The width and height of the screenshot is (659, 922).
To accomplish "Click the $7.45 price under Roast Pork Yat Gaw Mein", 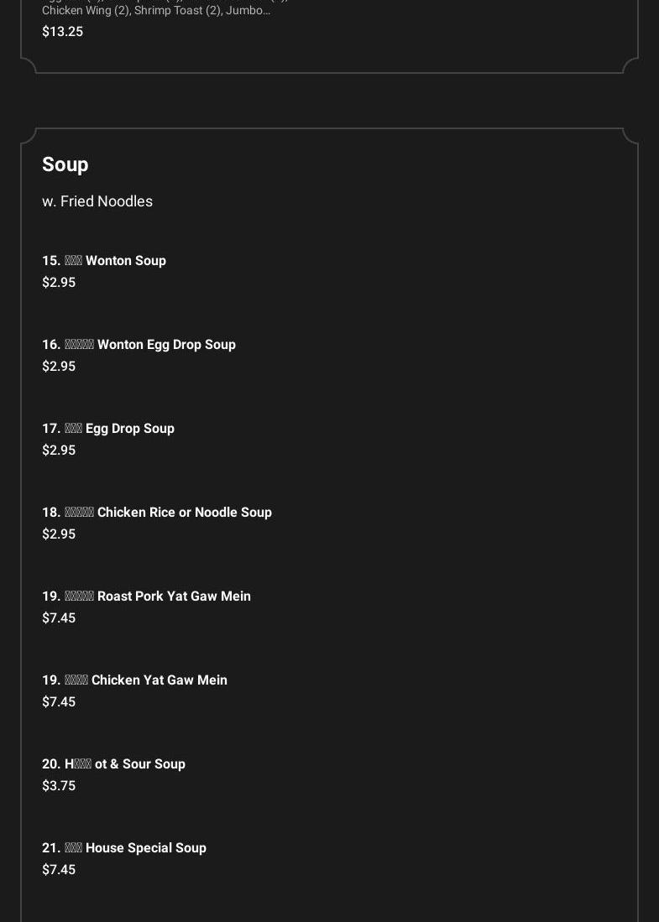I will coord(59,618).
